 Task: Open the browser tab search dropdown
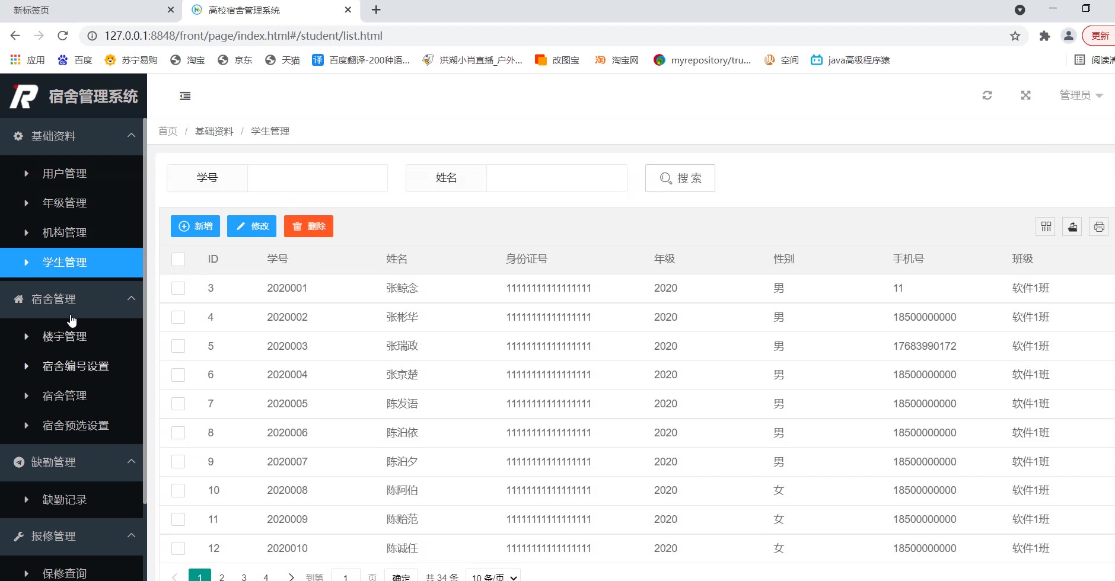[x=1020, y=10]
